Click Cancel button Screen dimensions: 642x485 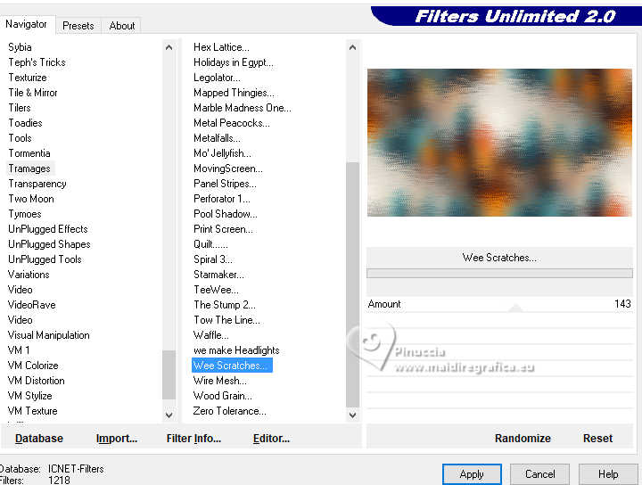click(539, 474)
